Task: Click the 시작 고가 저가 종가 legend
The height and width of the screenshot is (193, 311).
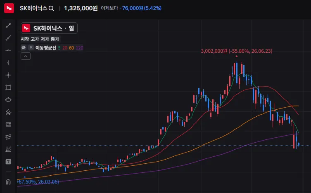Action: (40, 39)
